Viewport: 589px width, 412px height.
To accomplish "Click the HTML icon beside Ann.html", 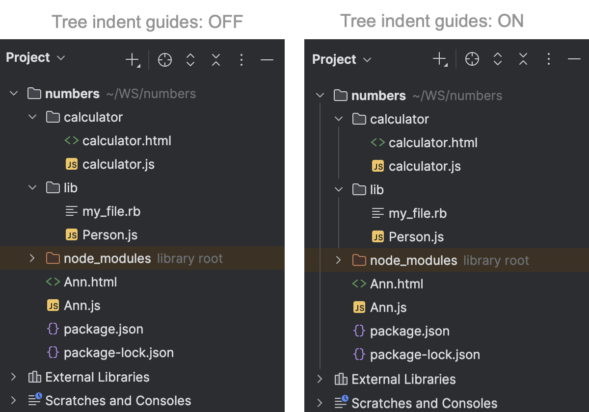I will [52, 282].
